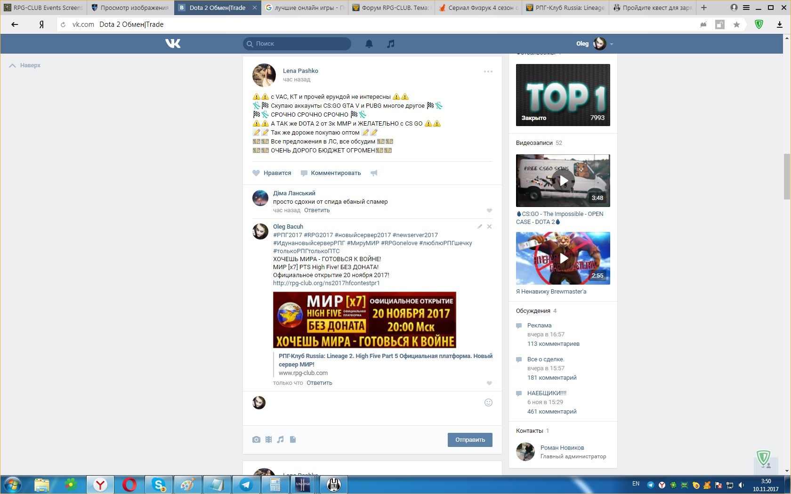Attach audio via music note icon

click(x=281, y=439)
